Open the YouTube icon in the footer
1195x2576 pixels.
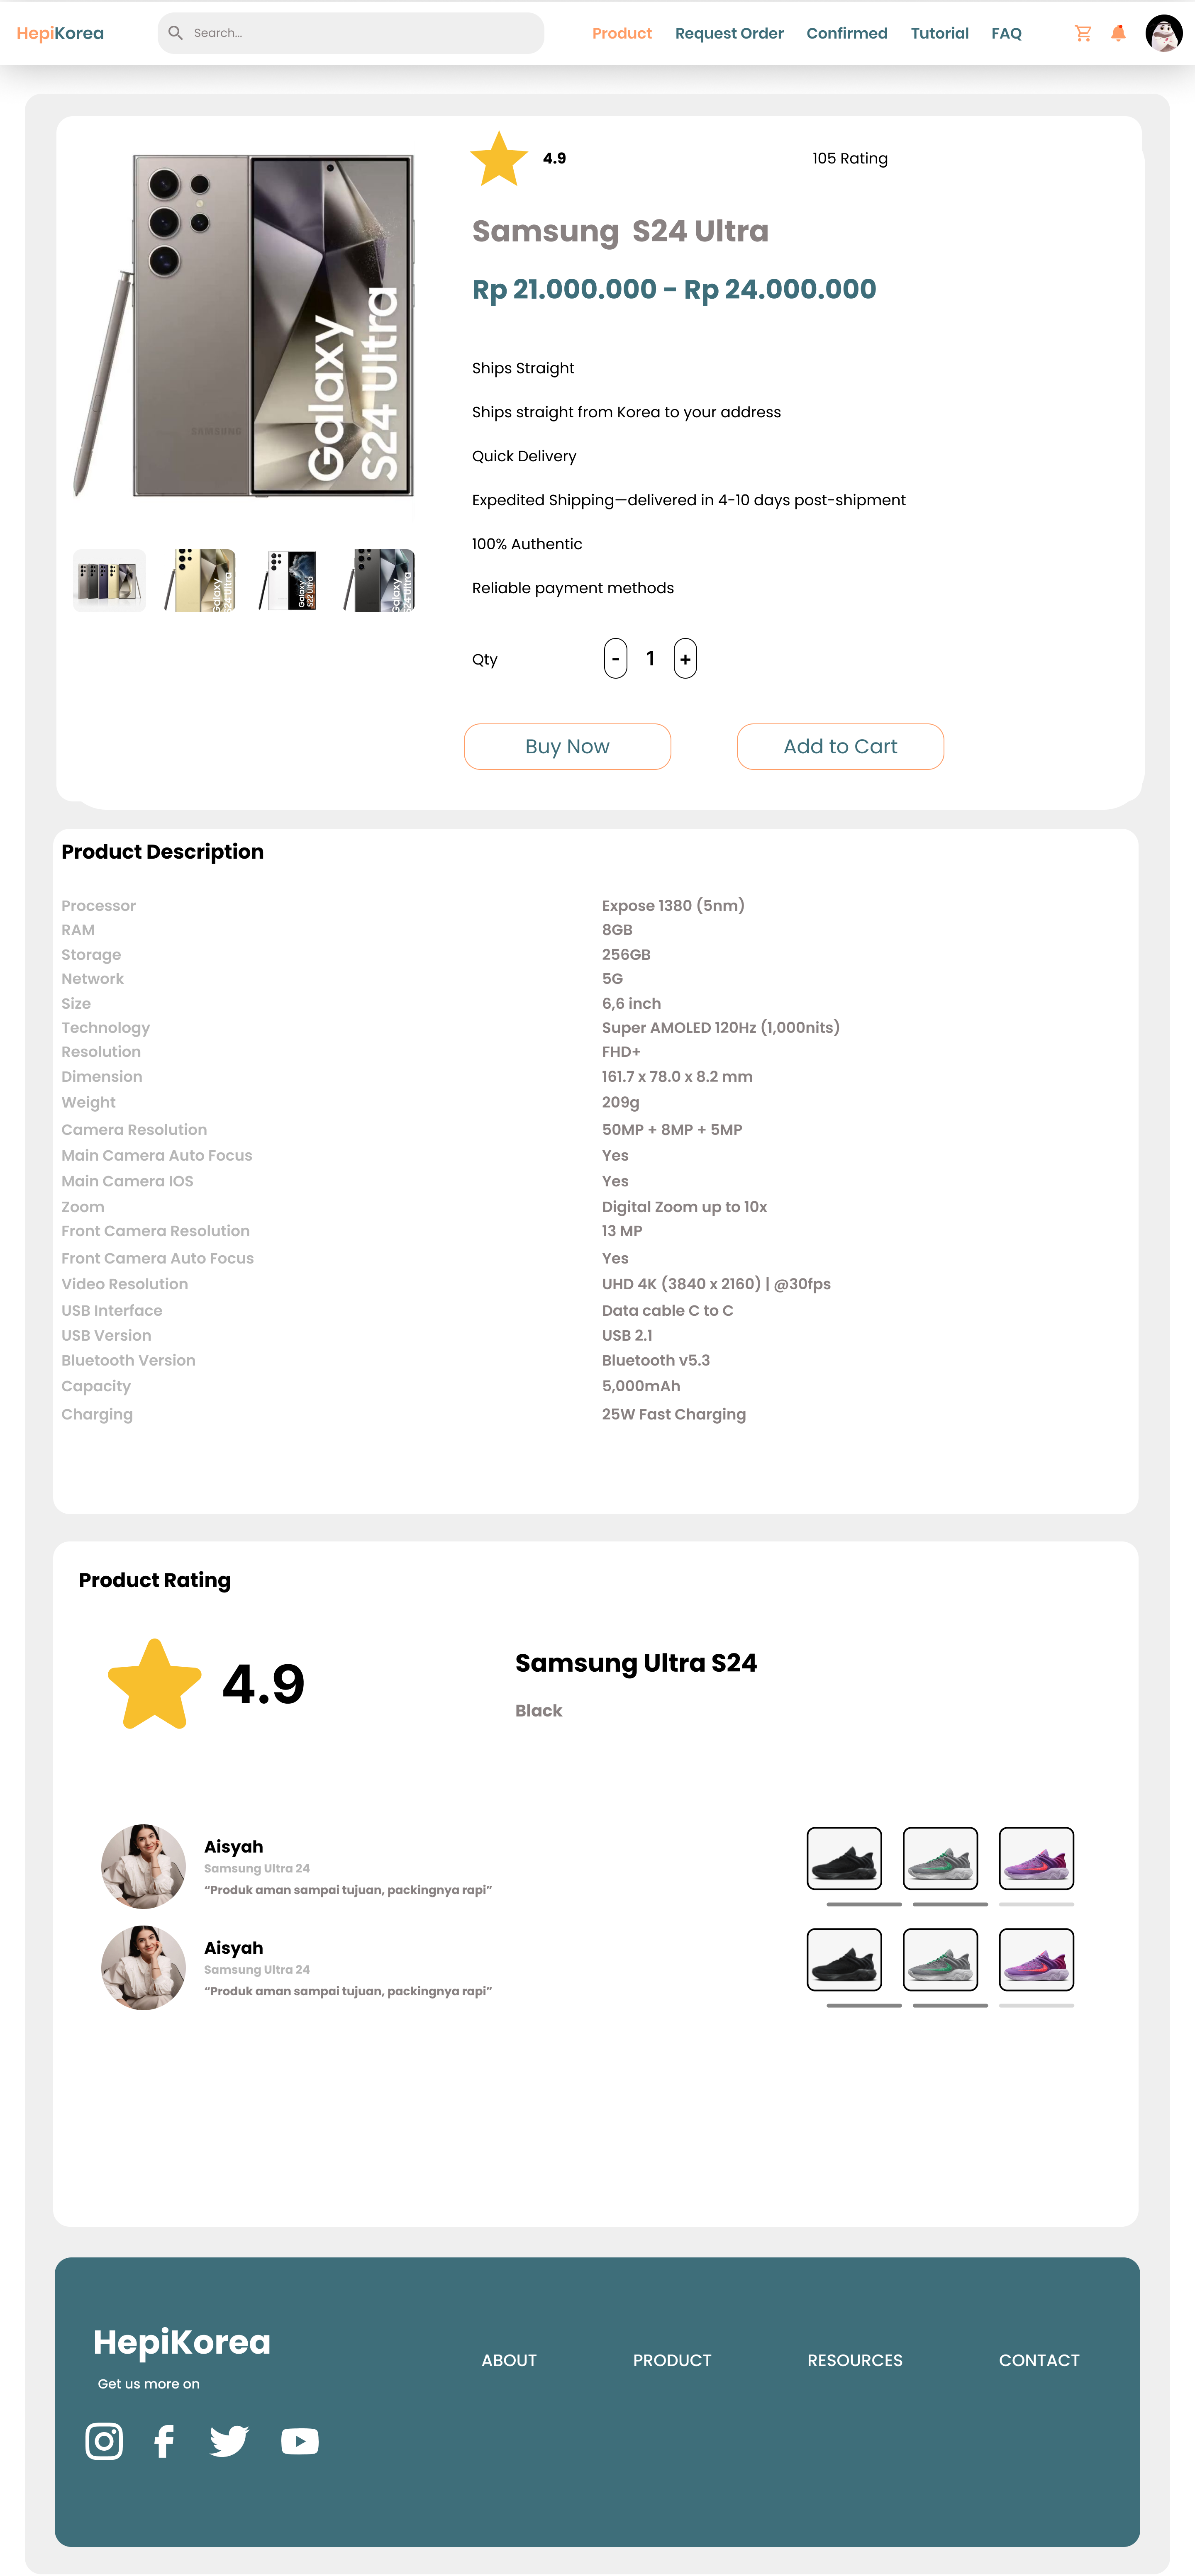pyautogui.click(x=299, y=2441)
